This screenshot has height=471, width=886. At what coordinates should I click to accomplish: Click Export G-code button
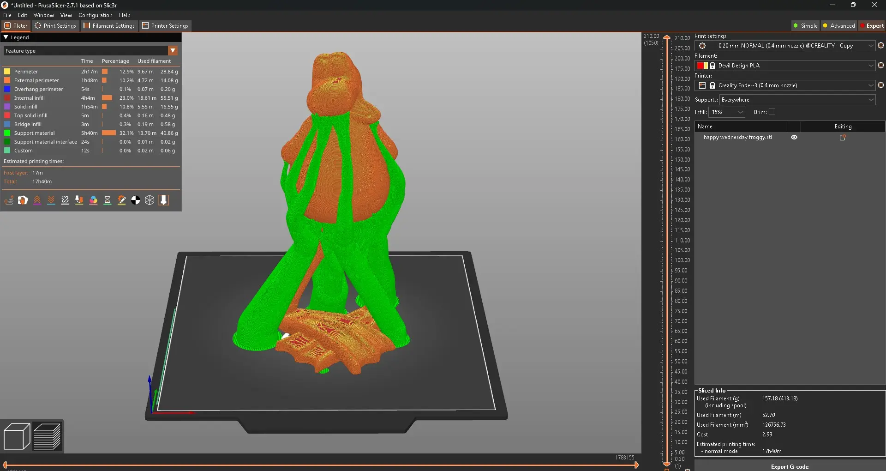(790, 466)
